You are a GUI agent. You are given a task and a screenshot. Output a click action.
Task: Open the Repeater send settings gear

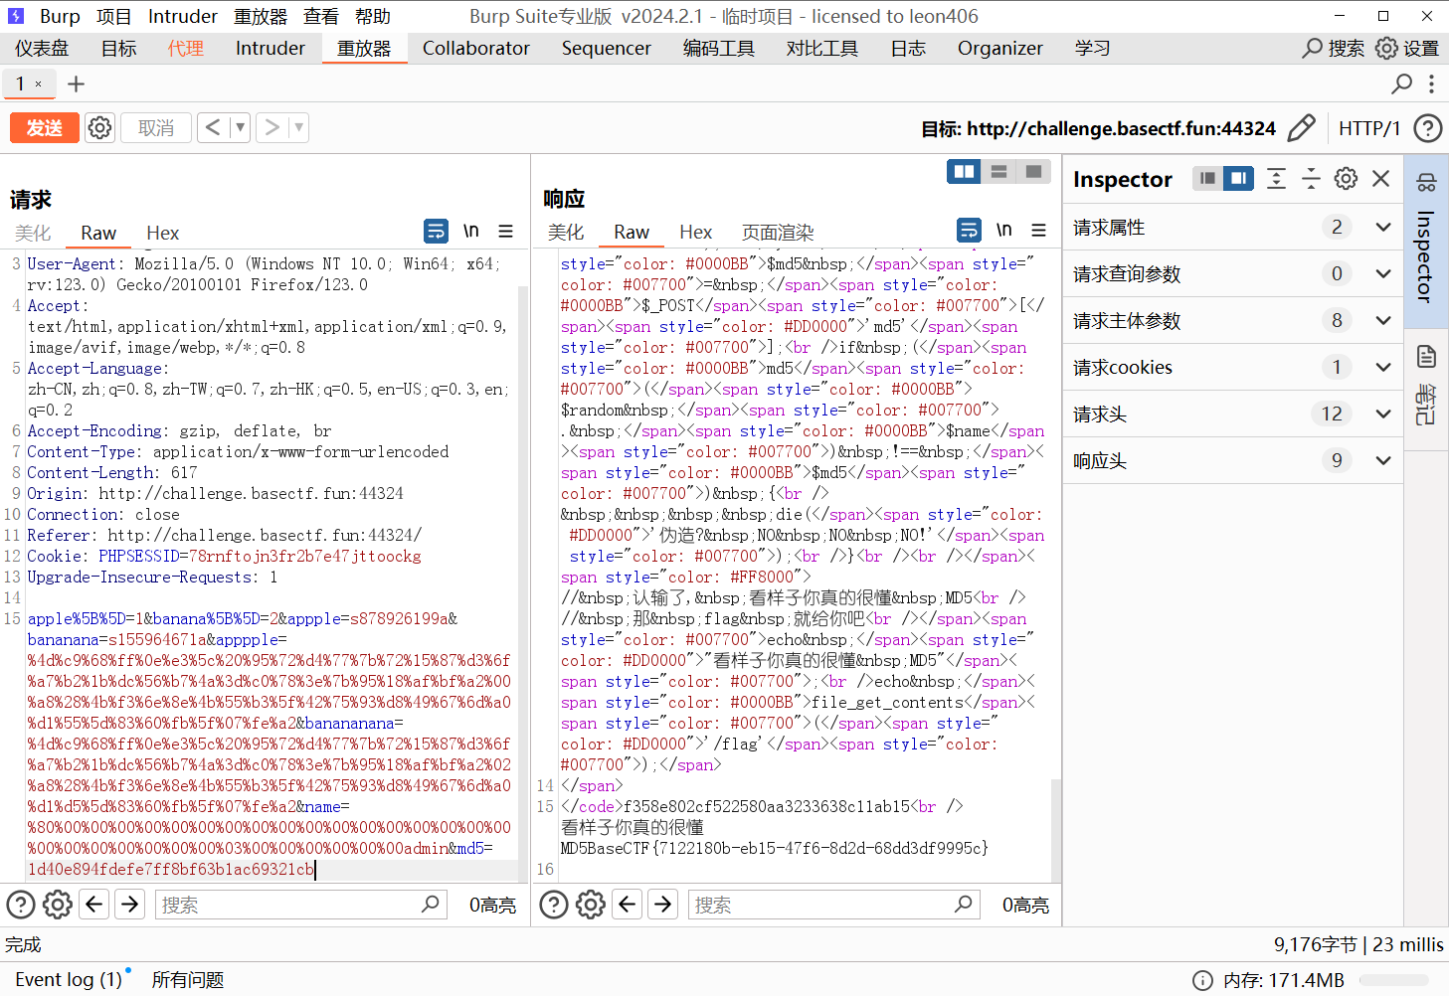pos(99,128)
